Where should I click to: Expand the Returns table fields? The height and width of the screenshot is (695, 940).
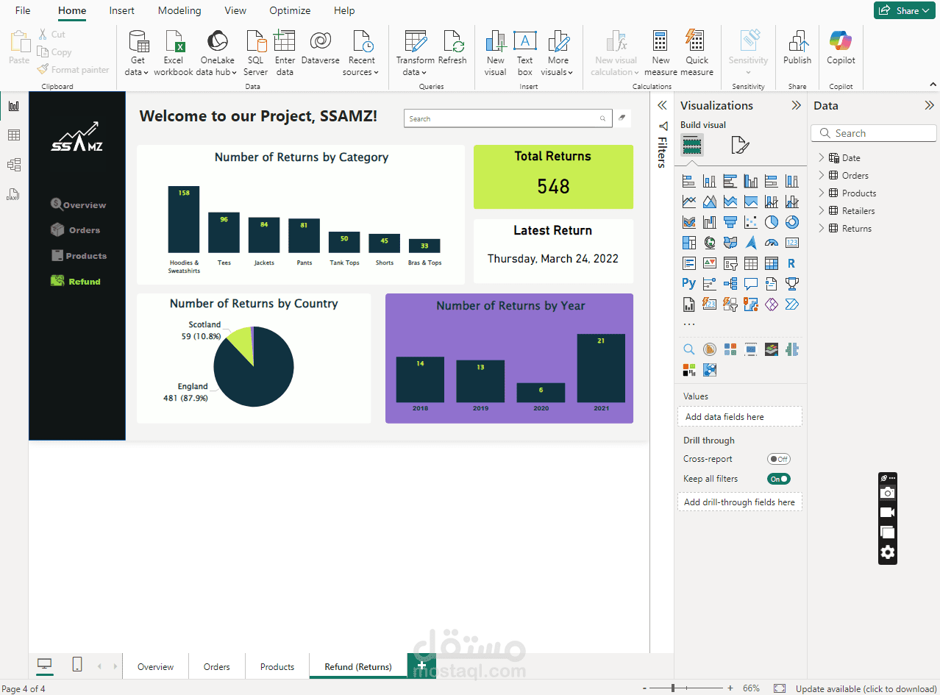coord(822,228)
